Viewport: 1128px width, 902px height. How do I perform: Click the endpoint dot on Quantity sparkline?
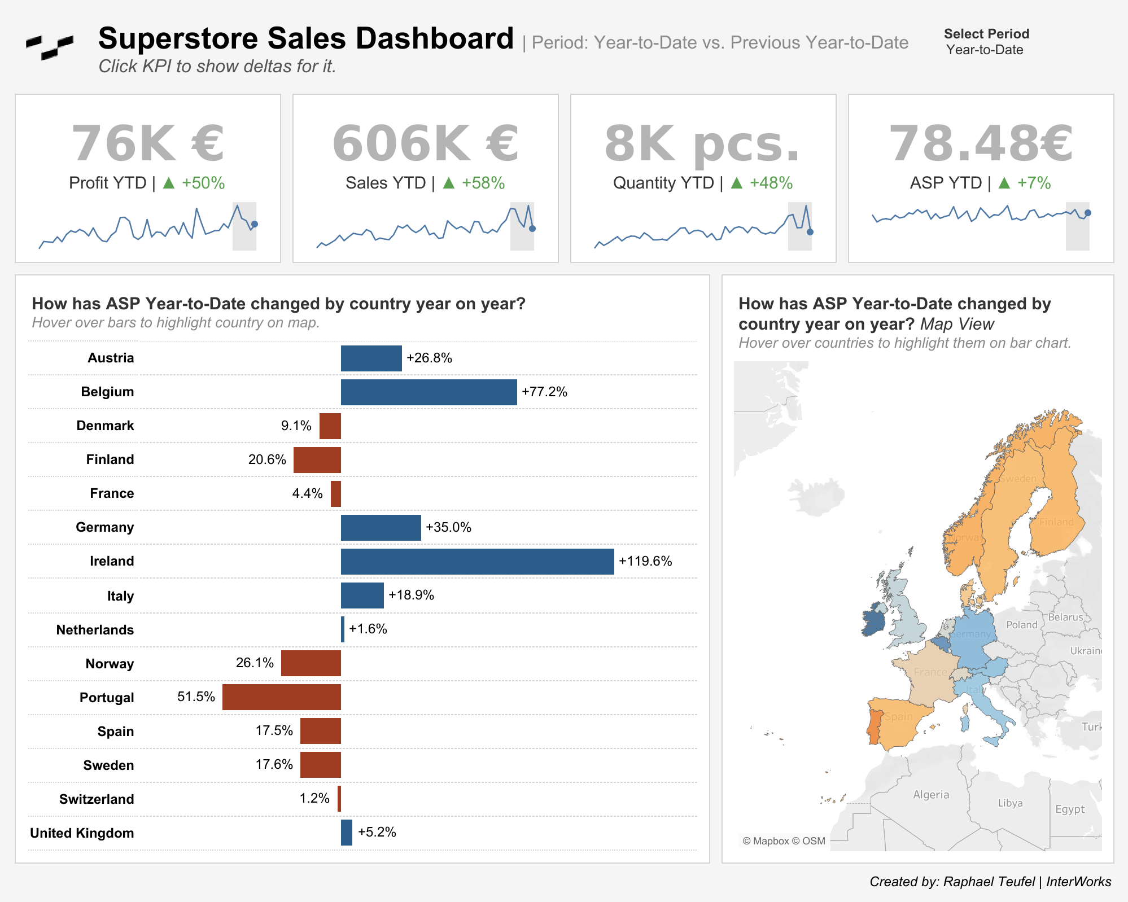810,232
